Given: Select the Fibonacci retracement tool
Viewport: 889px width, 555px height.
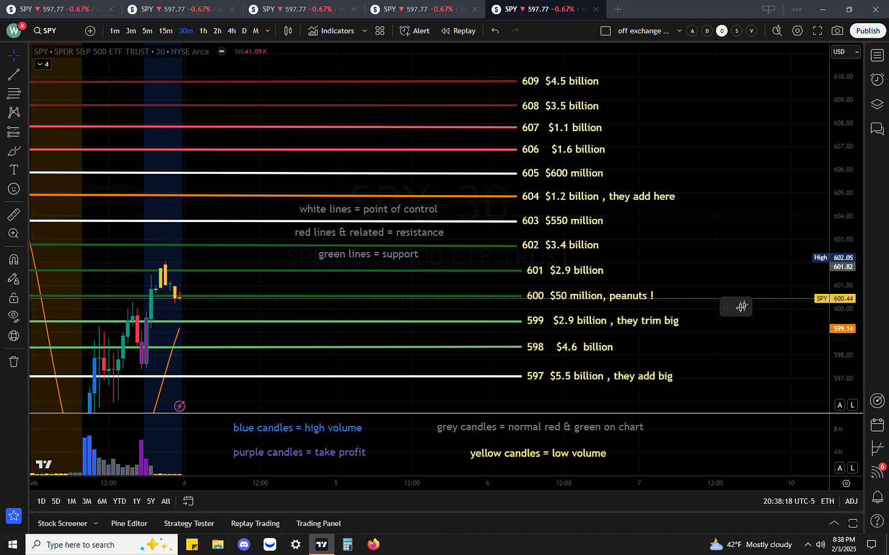Looking at the screenshot, I should (x=13, y=94).
